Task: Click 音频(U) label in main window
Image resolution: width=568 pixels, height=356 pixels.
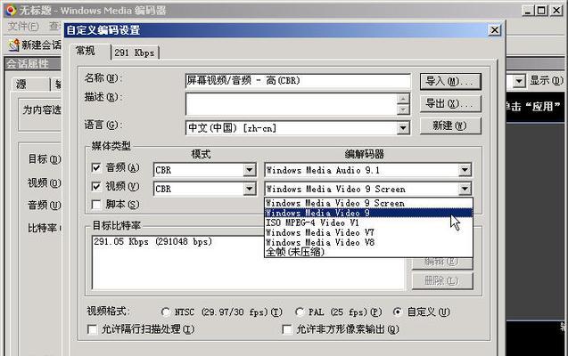Action: click(x=45, y=206)
